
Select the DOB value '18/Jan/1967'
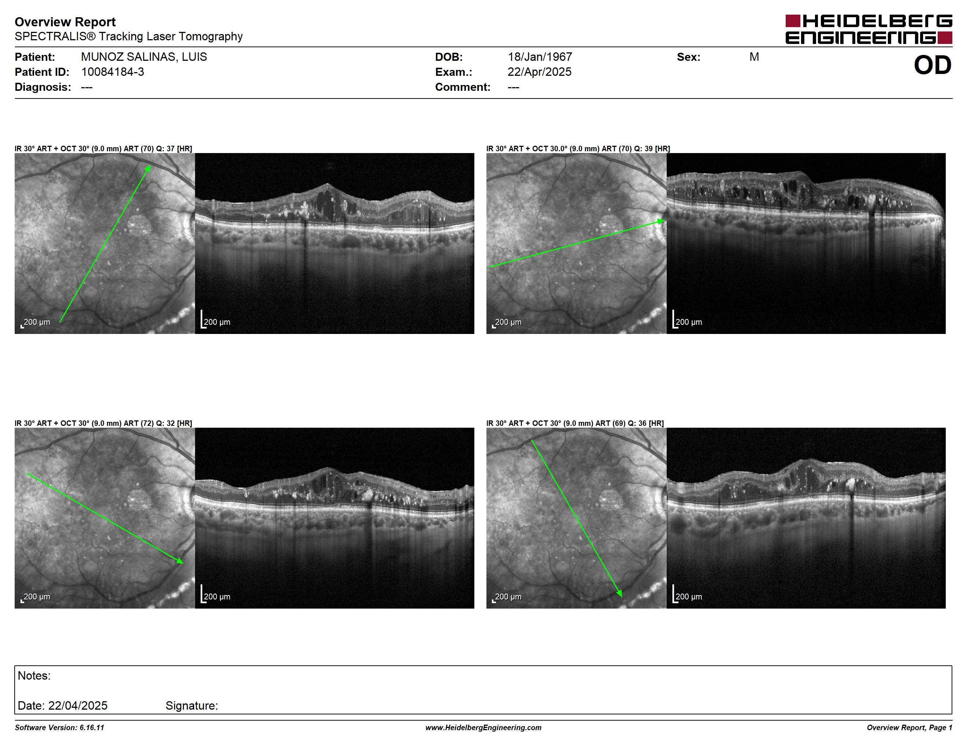coord(540,57)
